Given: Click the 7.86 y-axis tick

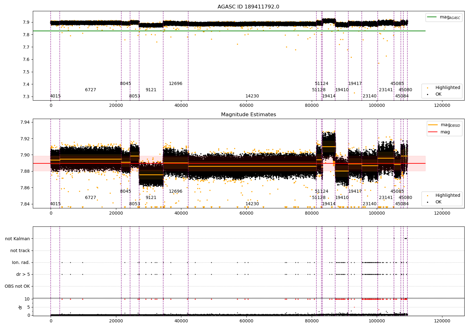Looking at the screenshot, I should coord(25,188).
